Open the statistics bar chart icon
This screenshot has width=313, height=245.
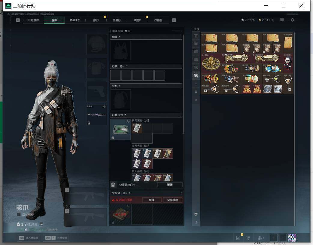[x=238, y=237]
